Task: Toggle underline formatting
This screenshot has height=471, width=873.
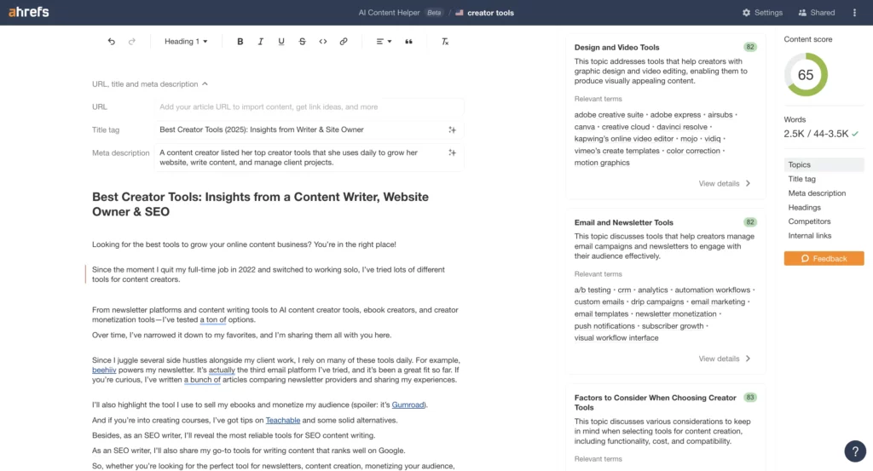Action: (x=281, y=41)
